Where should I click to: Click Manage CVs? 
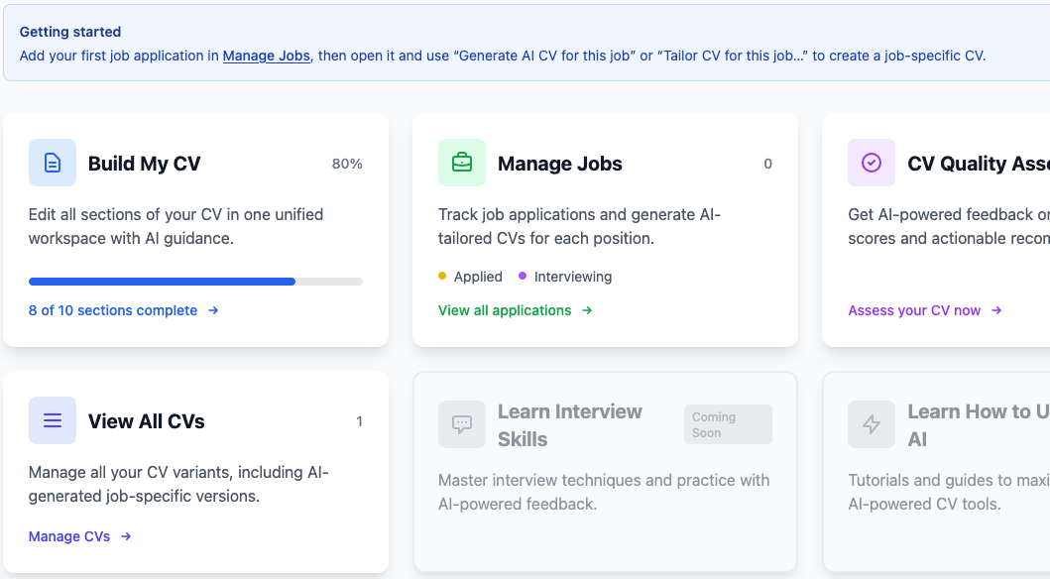click(70, 536)
